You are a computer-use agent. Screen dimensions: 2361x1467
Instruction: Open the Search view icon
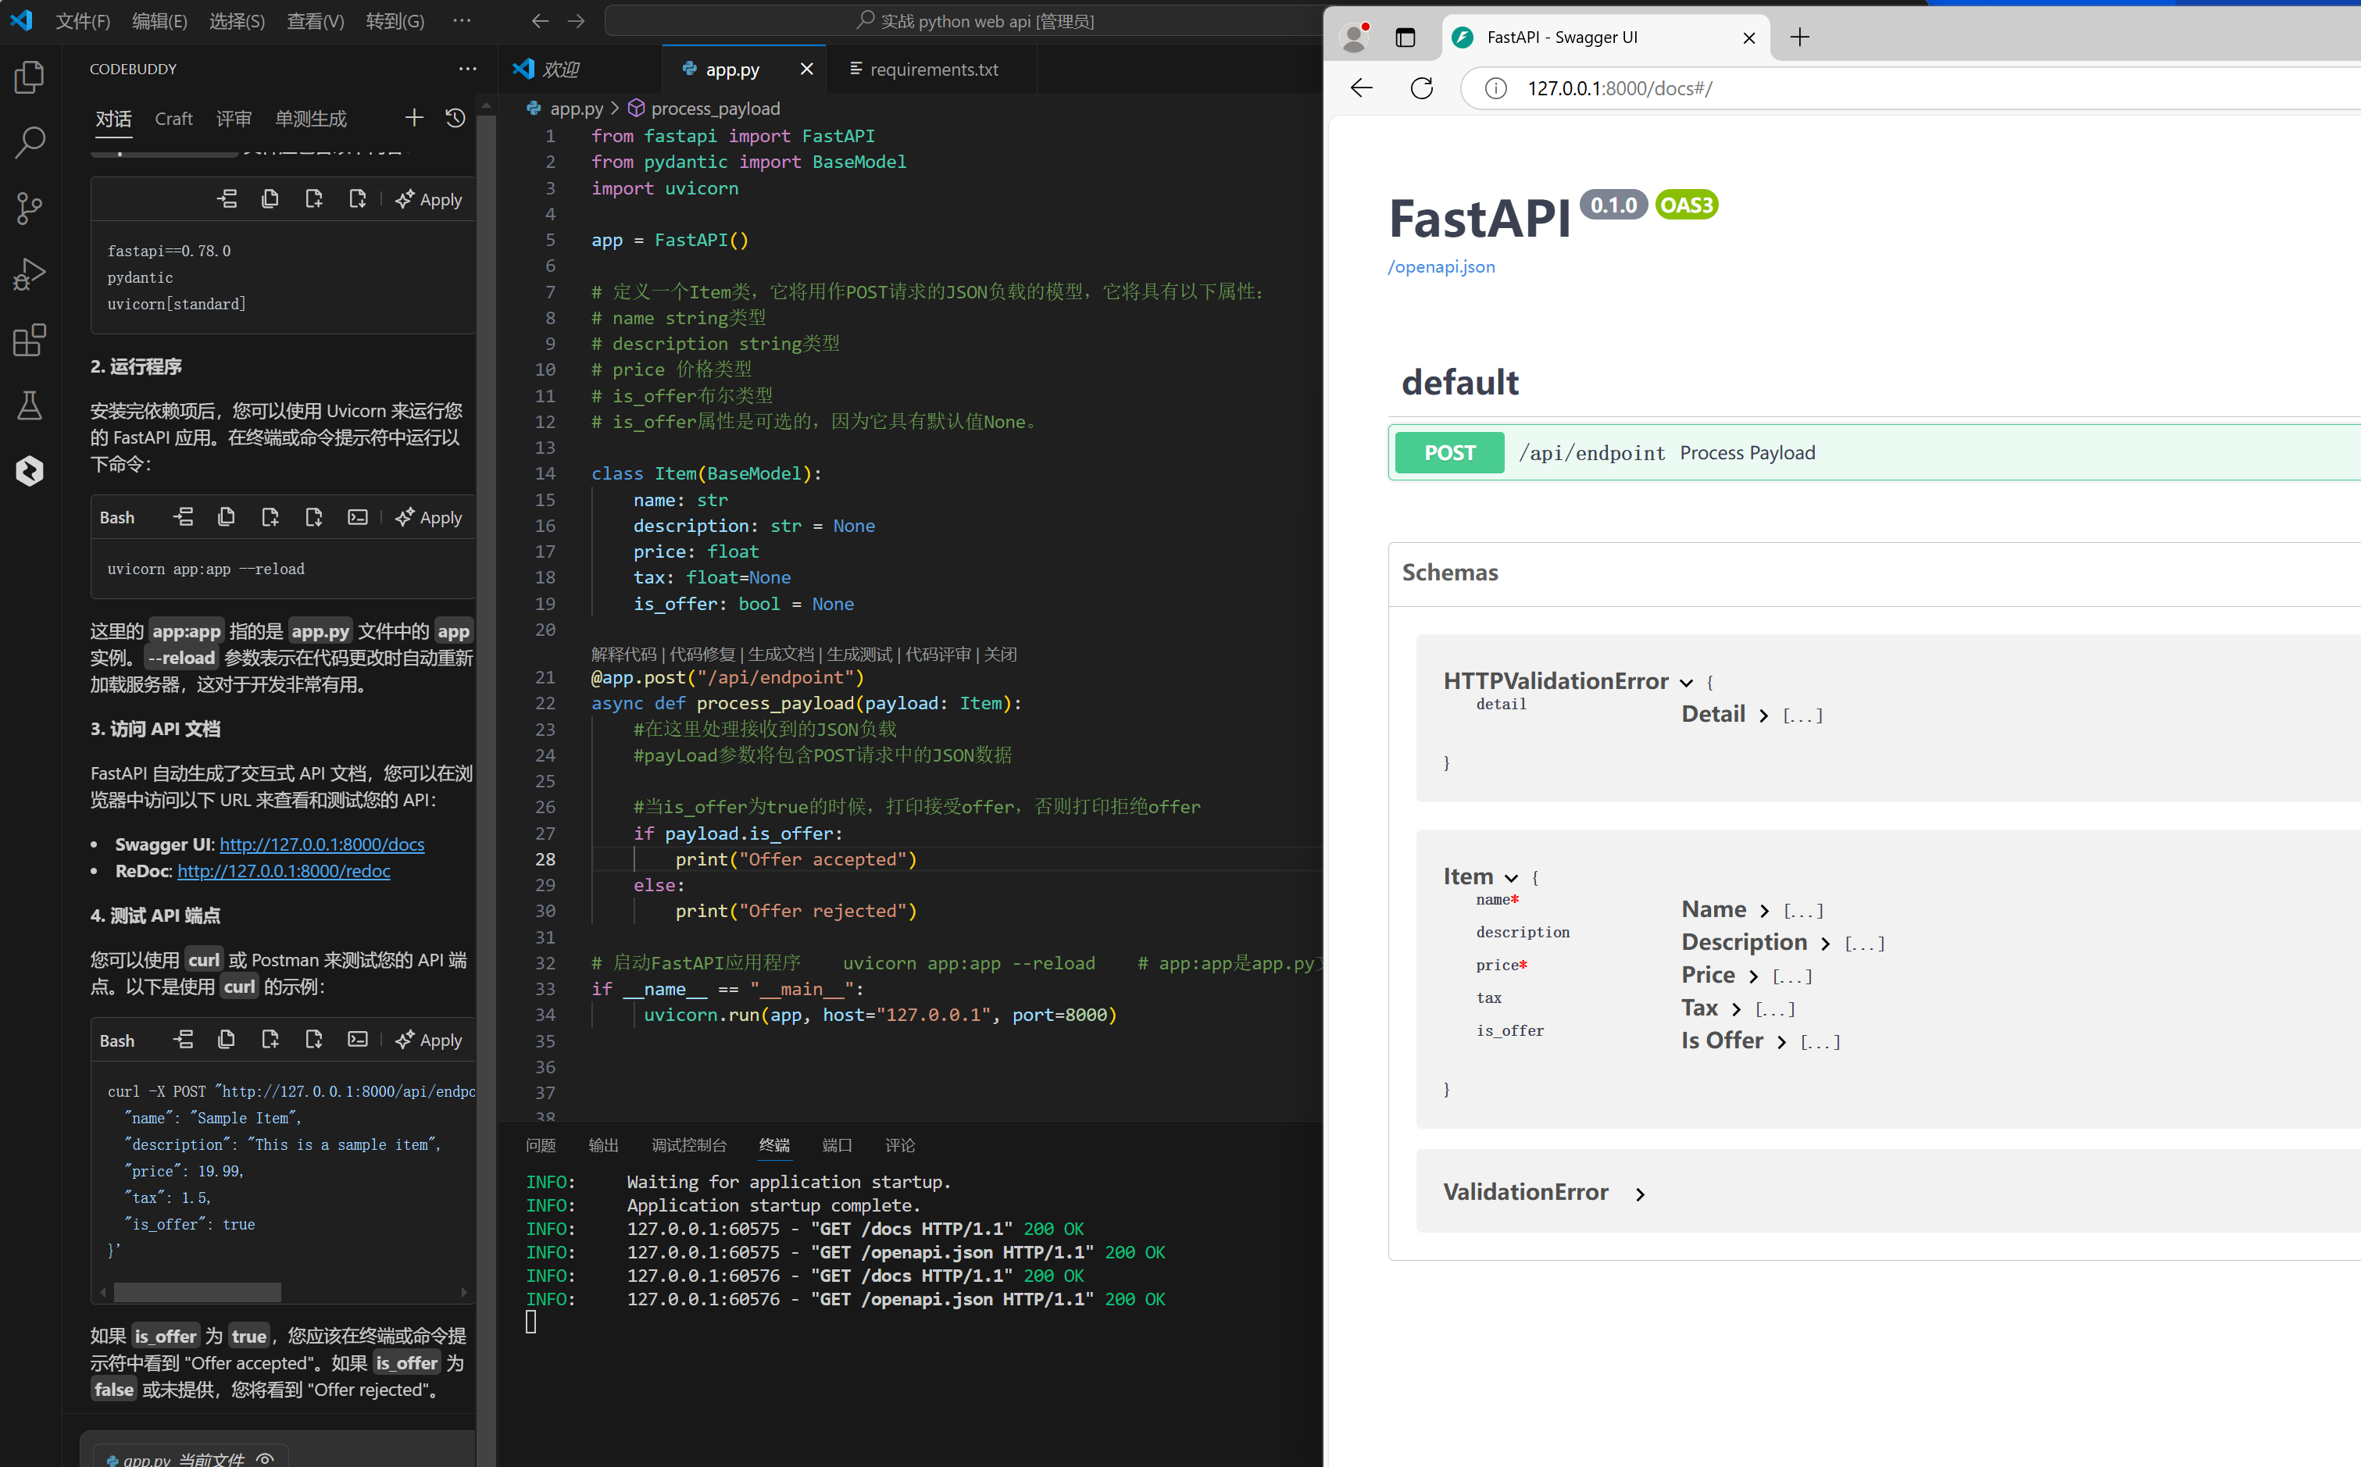(x=29, y=143)
